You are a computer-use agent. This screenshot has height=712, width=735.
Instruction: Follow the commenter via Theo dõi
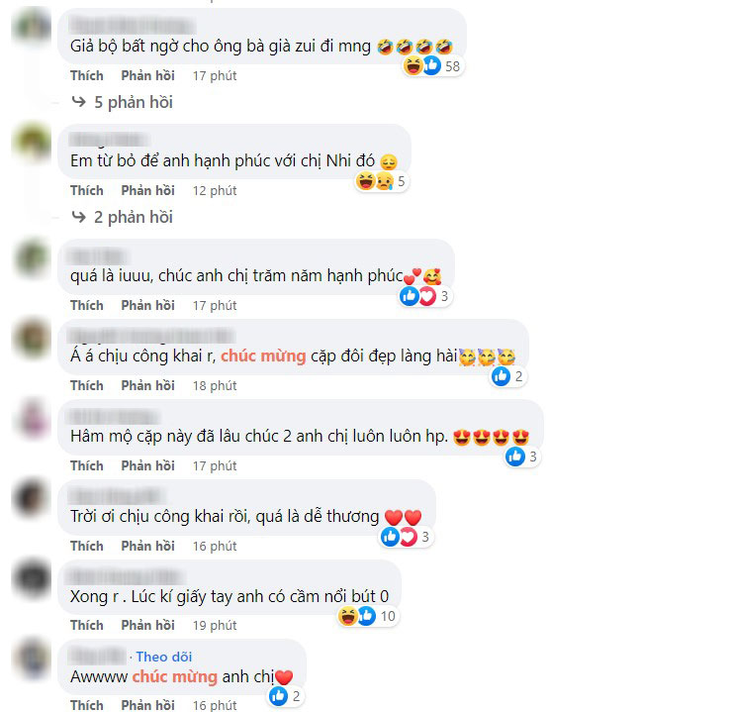click(163, 657)
